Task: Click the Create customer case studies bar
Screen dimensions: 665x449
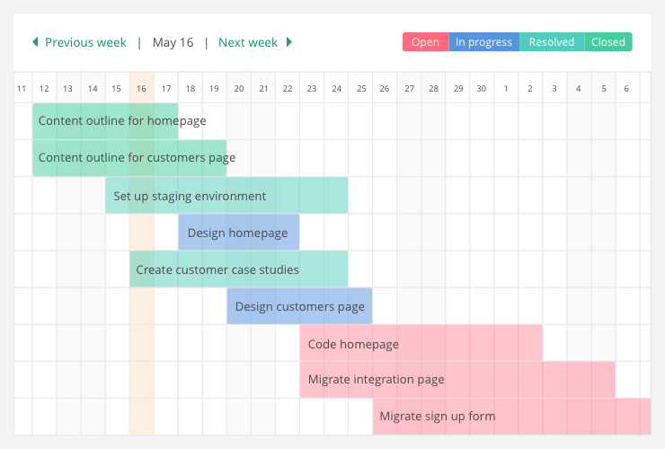Action: coord(238,269)
